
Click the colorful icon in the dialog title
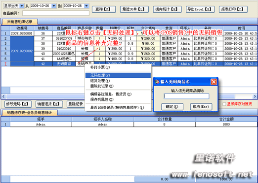click(157, 82)
